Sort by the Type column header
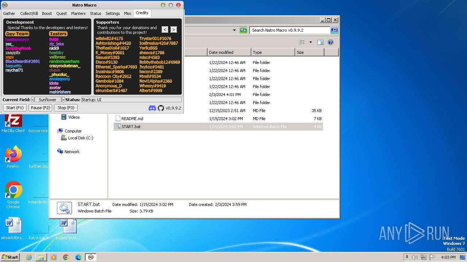 (x=273, y=52)
